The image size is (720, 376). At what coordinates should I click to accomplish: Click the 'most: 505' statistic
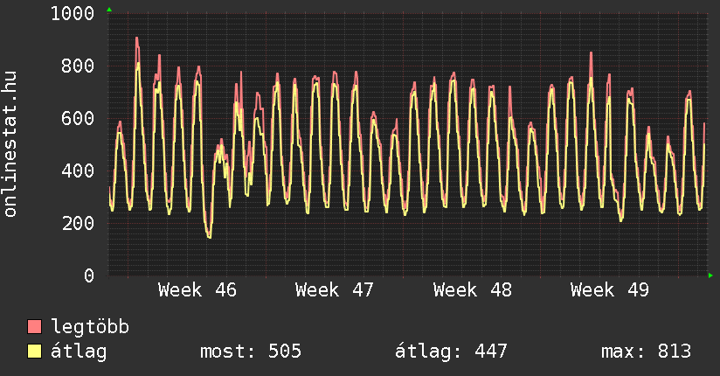click(x=251, y=352)
